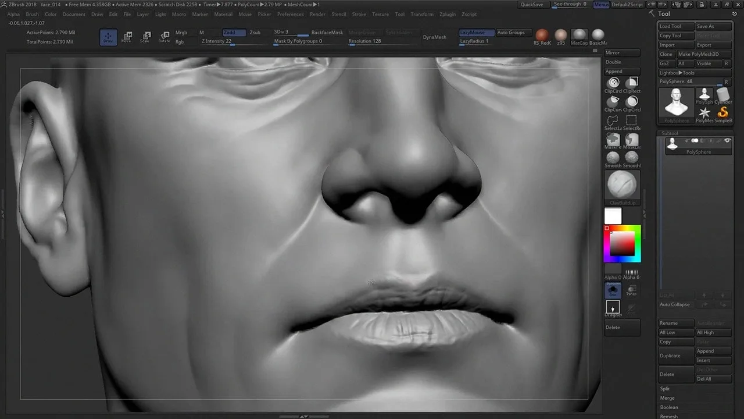Image resolution: width=744 pixels, height=419 pixels.
Task: Open the Material menu
Action: [223, 14]
